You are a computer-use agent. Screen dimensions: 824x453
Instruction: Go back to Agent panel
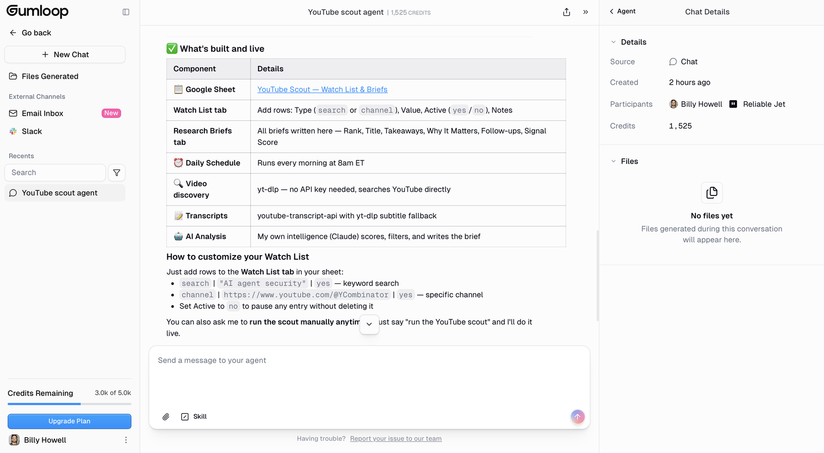click(x=623, y=11)
